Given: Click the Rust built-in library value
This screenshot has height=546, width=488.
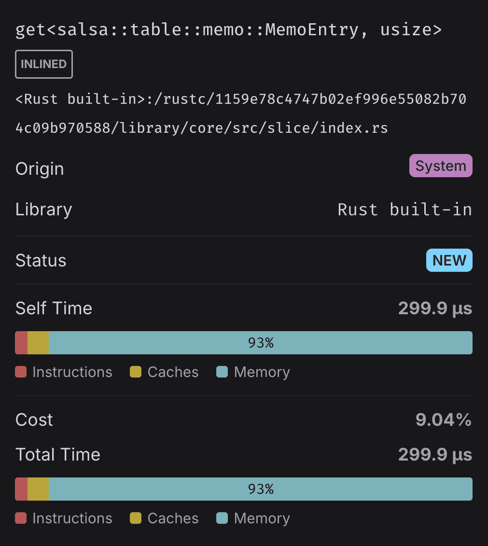Looking at the screenshot, I should [x=404, y=209].
